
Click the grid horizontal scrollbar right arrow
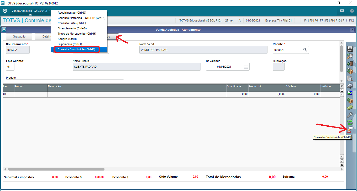coord(342,169)
